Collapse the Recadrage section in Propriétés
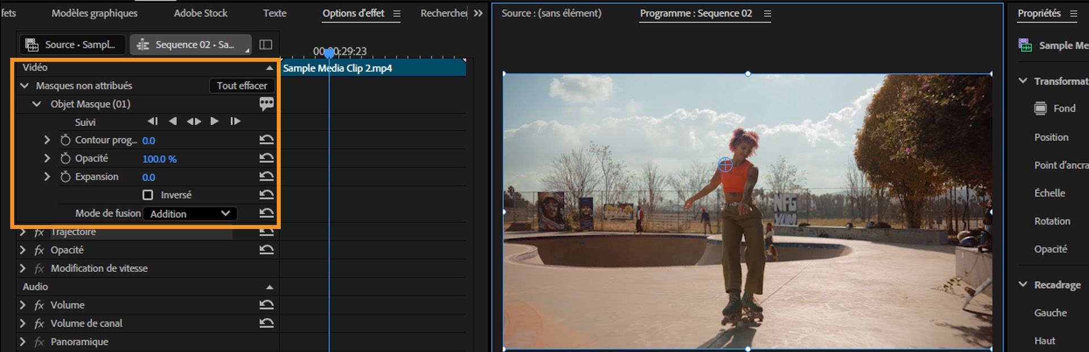This screenshot has height=352, width=1089. tap(1023, 285)
